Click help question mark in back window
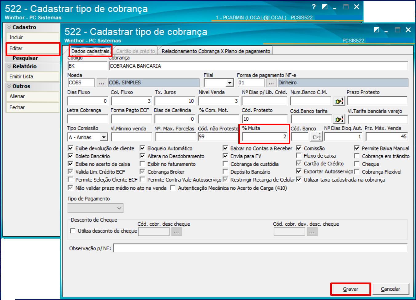Image resolution: width=416 pixels, height=300 pixels. coord(314,7)
